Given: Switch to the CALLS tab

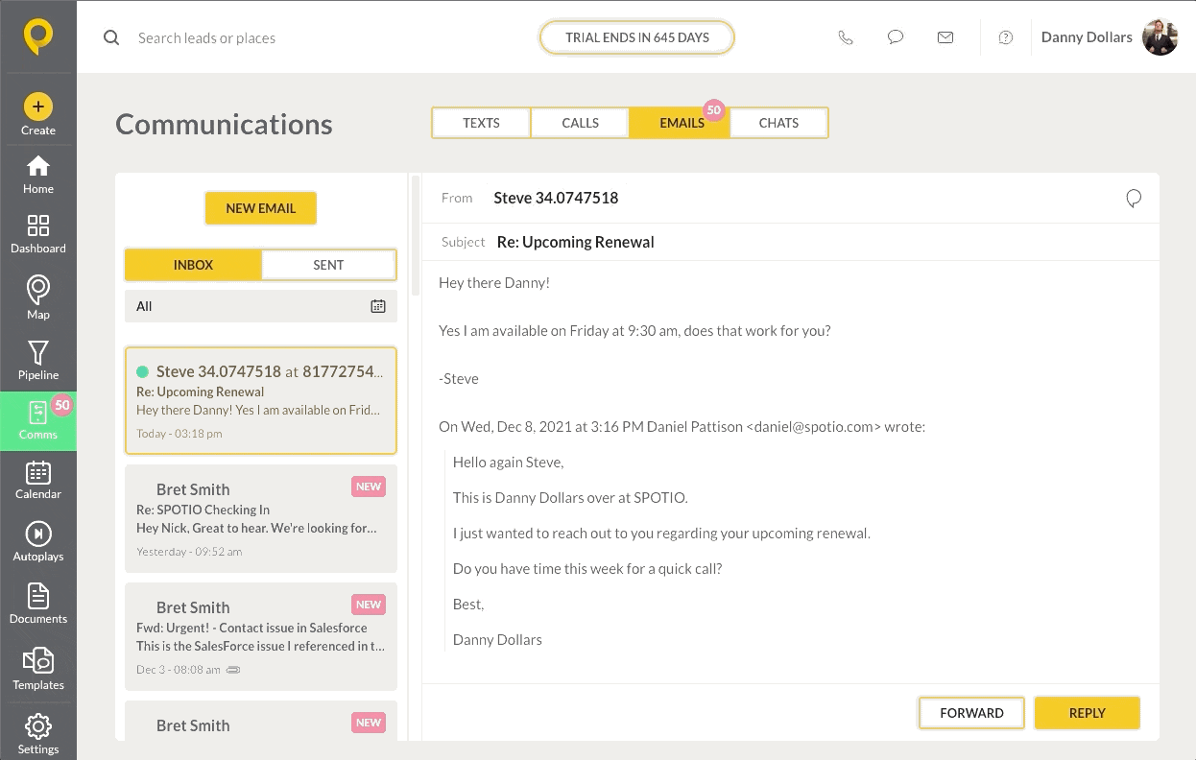Looking at the screenshot, I should [581, 123].
